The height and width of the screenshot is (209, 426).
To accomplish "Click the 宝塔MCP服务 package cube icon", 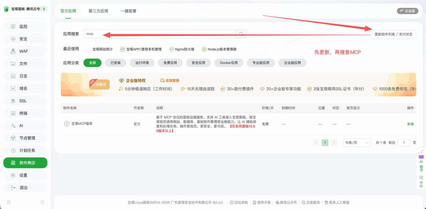I will pyautogui.click(x=67, y=123).
